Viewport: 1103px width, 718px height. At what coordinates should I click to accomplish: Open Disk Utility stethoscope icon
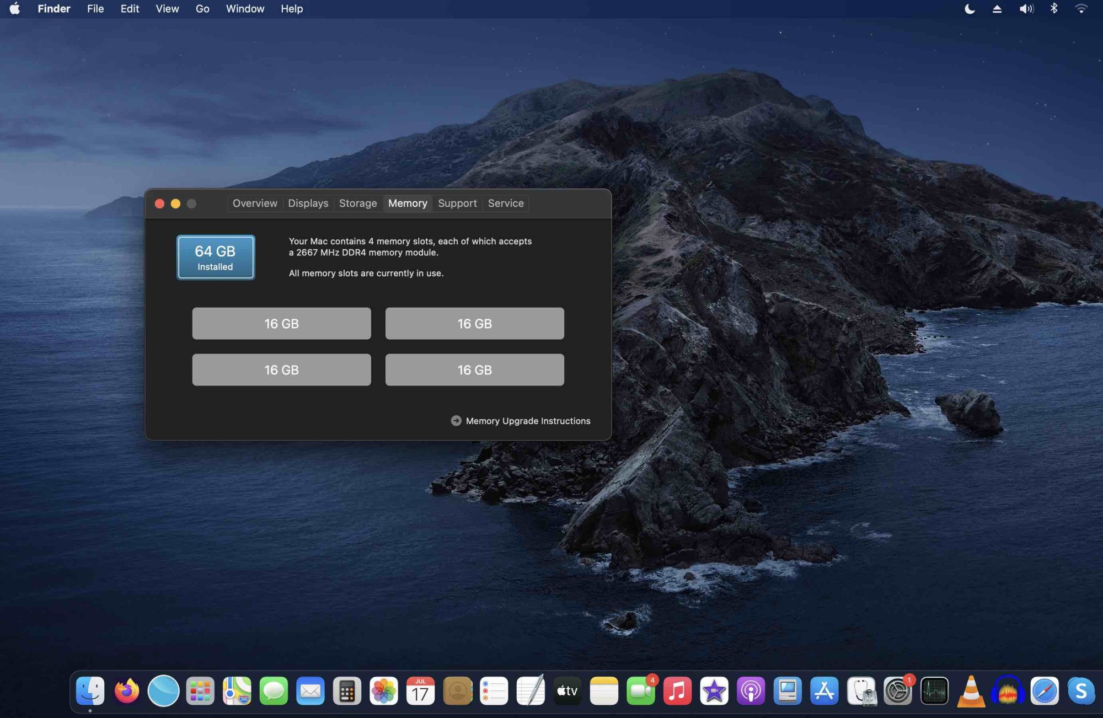861,691
